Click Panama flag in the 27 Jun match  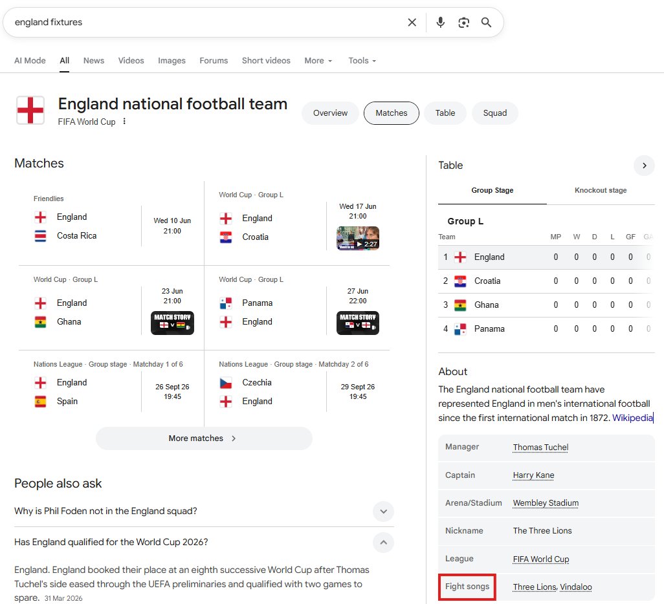tap(226, 303)
